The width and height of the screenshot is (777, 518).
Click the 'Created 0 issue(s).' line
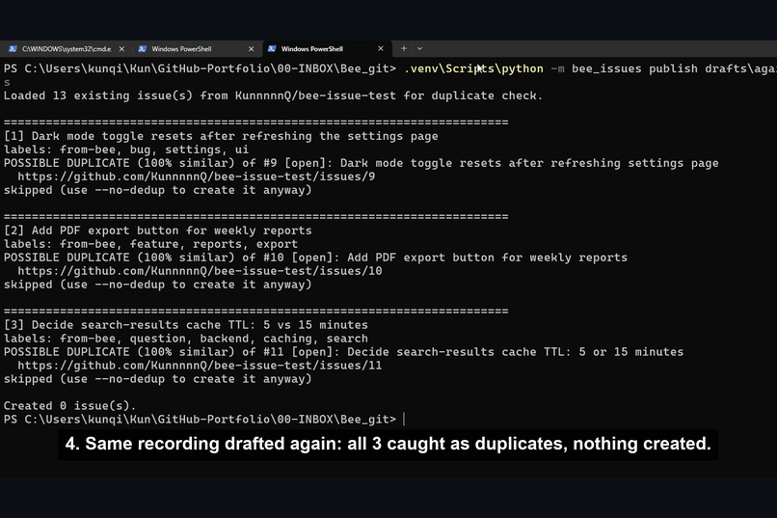(x=69, y=406)
